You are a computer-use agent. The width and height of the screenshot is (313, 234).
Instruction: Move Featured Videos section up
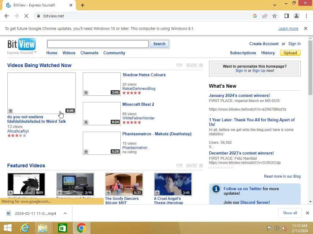[189, 165]
